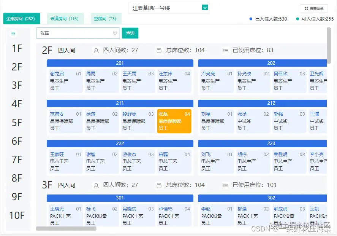Select floor 4F in sidebar
Image resolution: width=337 pixels, height=236 pixels.
point(17,104)
